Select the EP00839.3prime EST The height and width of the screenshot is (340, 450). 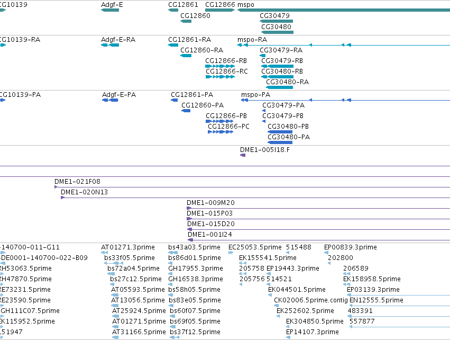pos(326,253)
